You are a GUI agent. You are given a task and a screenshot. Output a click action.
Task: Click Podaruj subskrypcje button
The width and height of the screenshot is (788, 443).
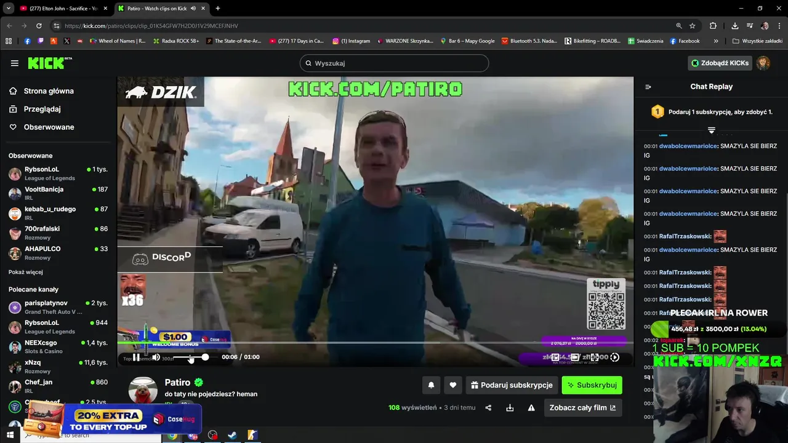click(512, 385)
